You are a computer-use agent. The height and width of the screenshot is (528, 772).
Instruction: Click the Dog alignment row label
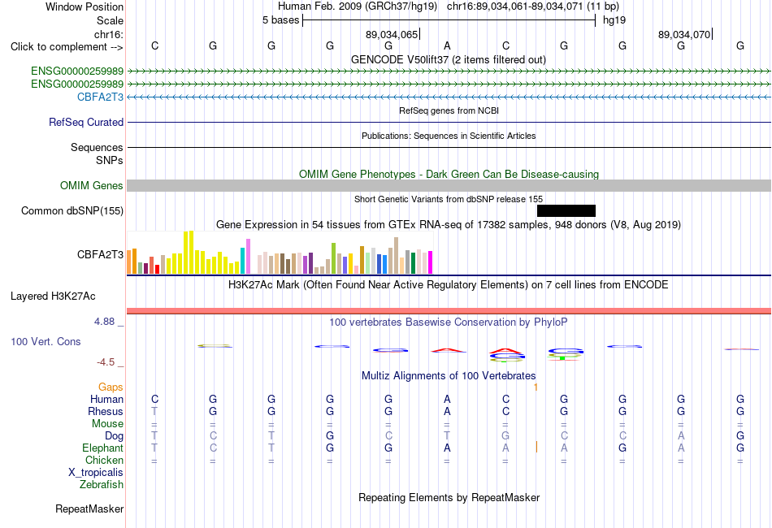coord(114,436)
